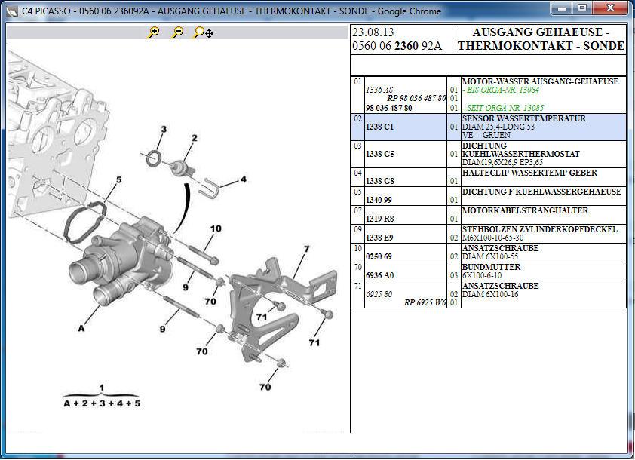The width and height of the screenshot is (635, 460).
Task: Click the HALTECLIP WASSERTEMP GEBER description
Action: pos(529,173)
